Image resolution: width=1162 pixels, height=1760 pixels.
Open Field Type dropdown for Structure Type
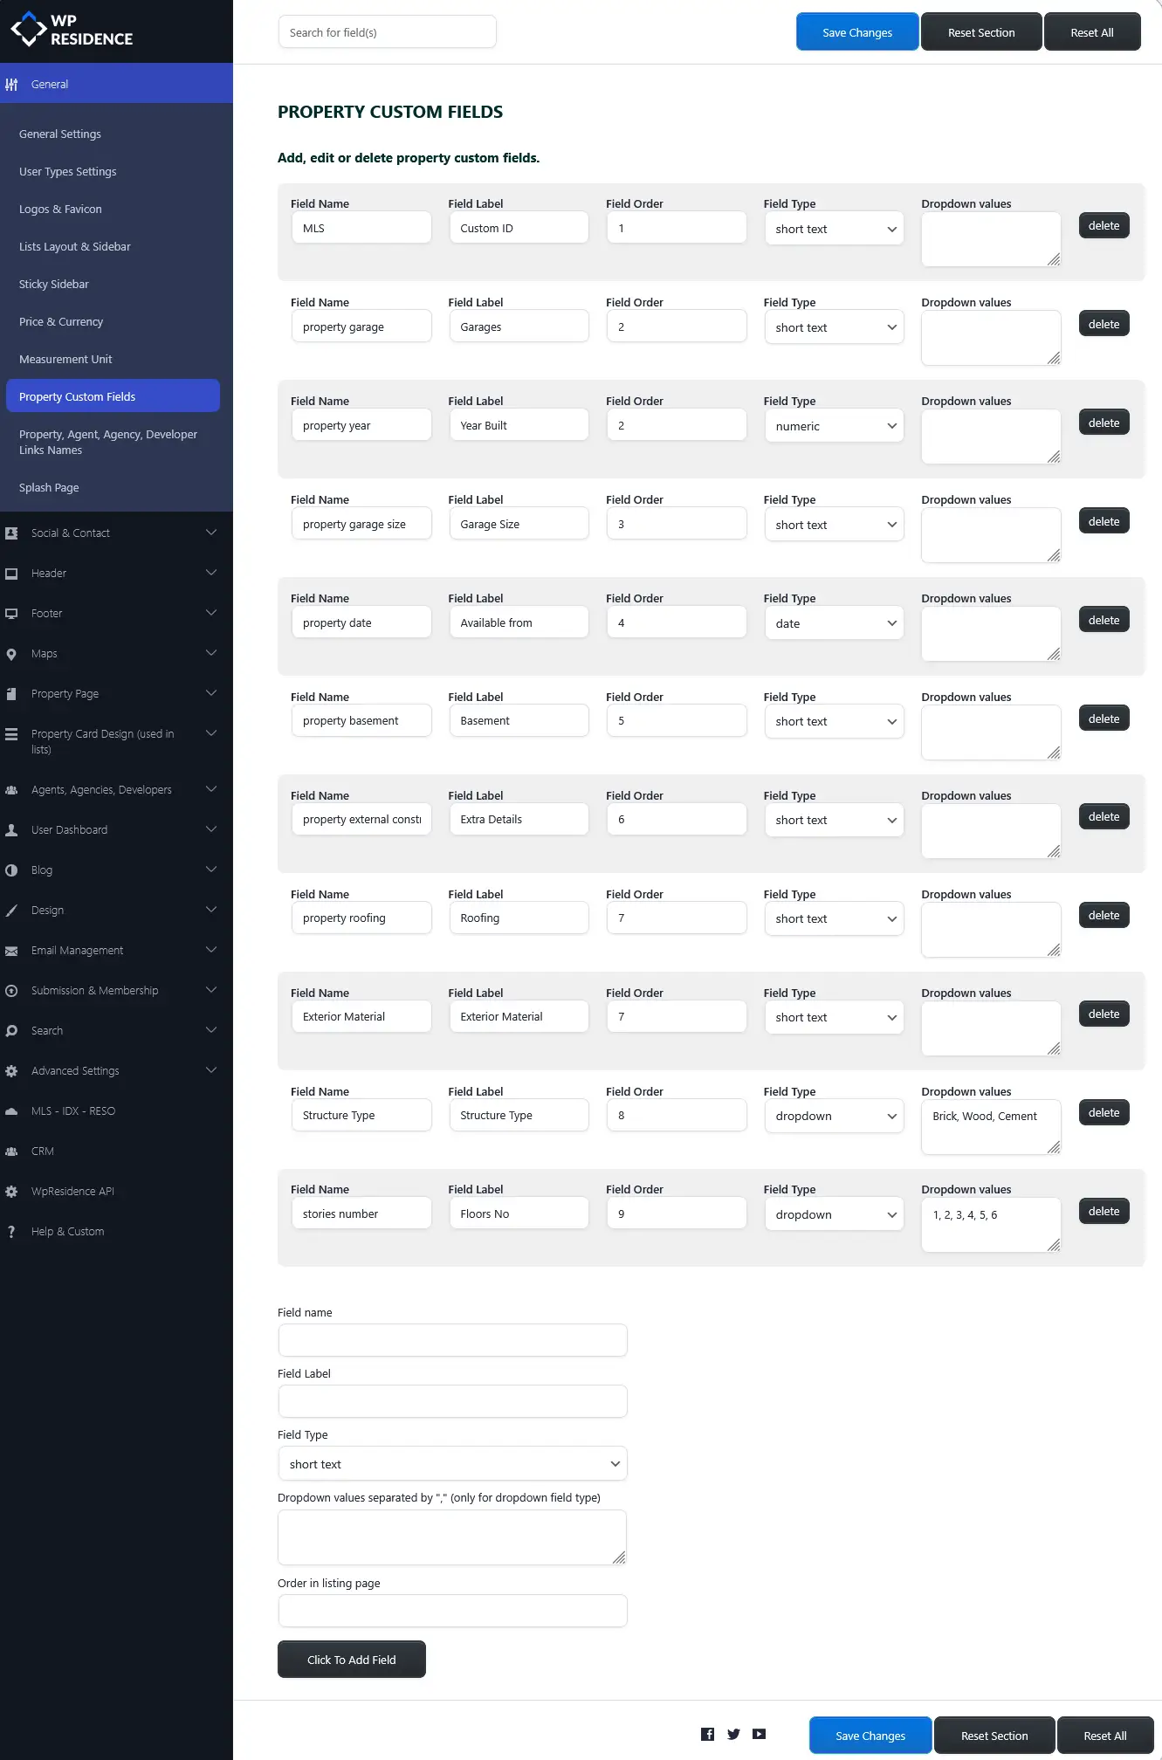pos(834,1116)
